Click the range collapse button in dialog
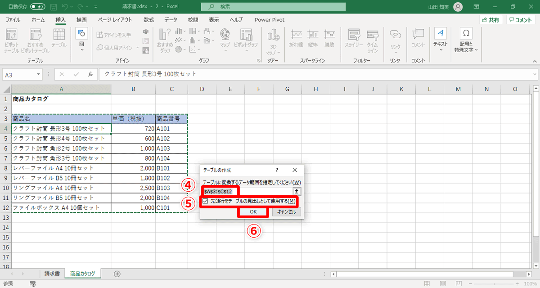The height and width of the screenshot is (288, 540). pos(297,191)
